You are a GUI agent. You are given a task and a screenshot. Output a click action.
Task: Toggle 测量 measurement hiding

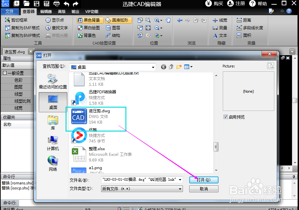click(220, 28)
